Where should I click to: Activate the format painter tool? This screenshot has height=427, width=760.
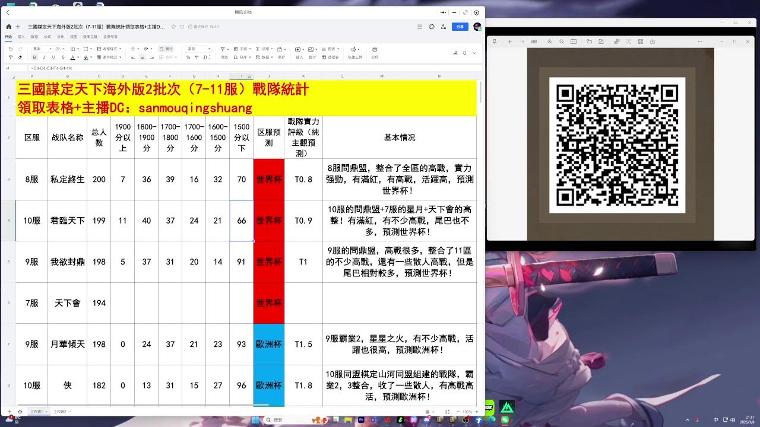[x=11, y=57]
